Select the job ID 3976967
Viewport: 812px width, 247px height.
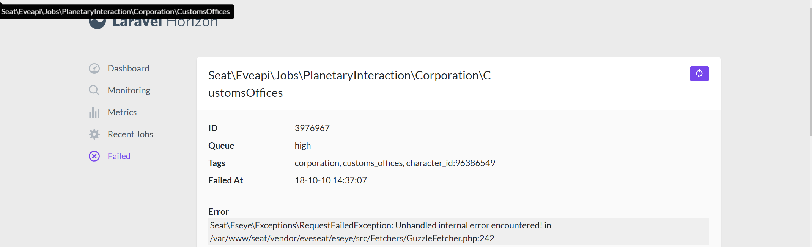point(312,128)
